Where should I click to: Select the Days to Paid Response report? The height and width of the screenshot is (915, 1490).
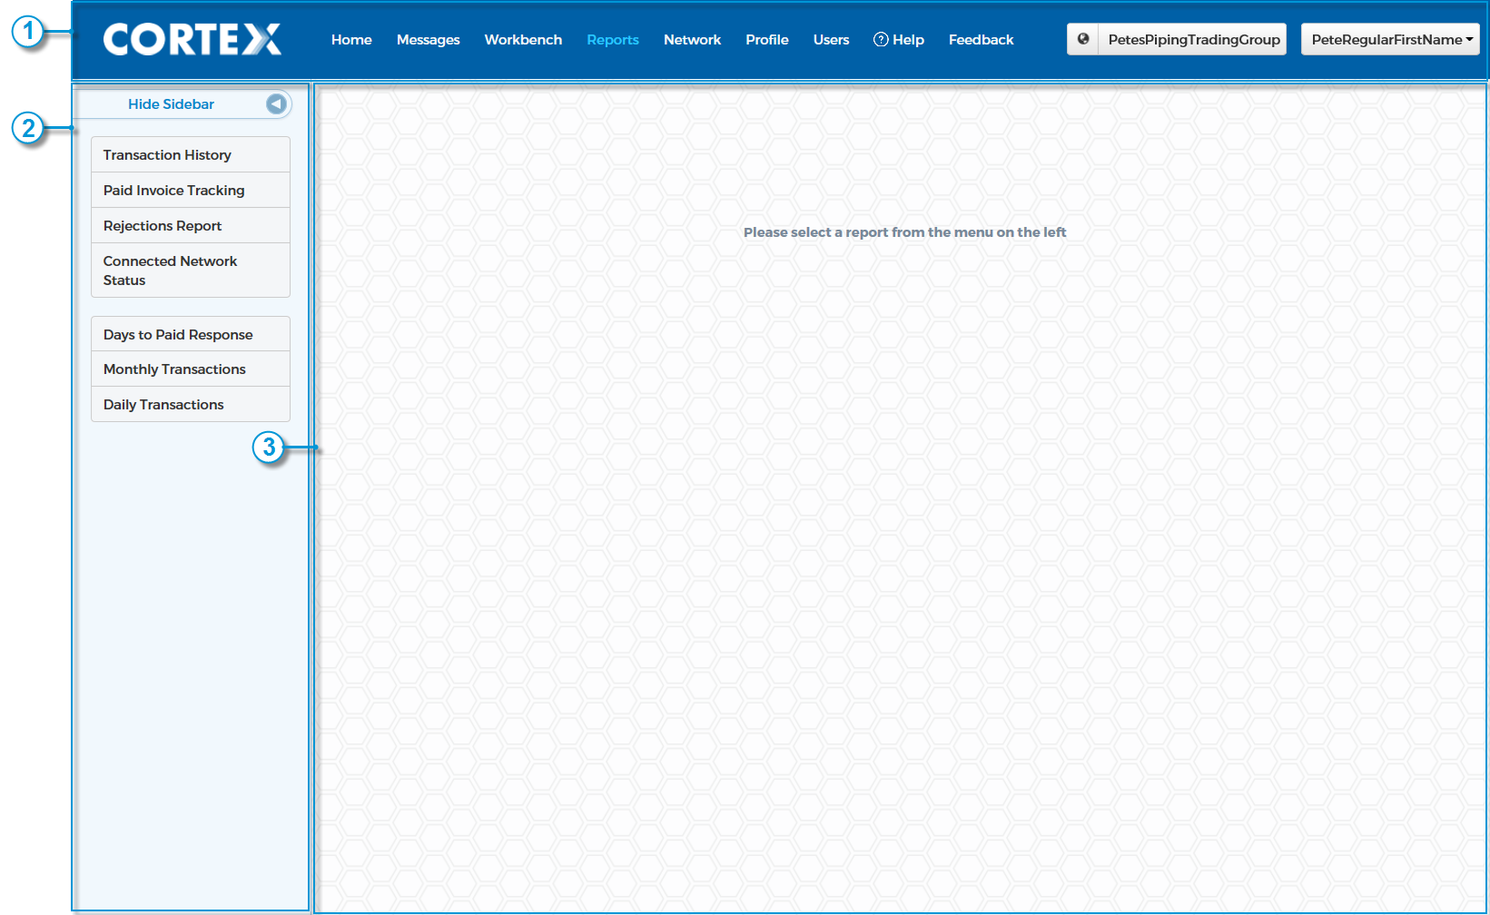[191, 334]
